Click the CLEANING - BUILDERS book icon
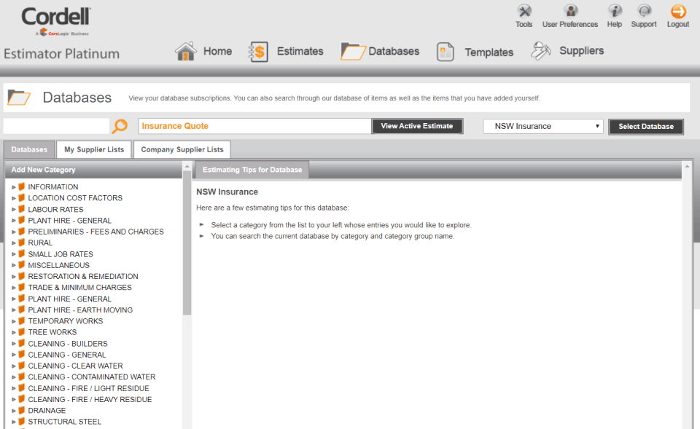700x429 pixels. point(21,343)
